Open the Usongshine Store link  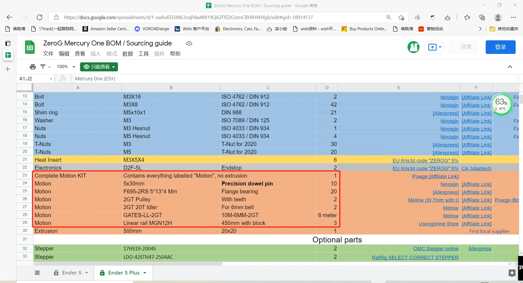click(x=439, y=224)
